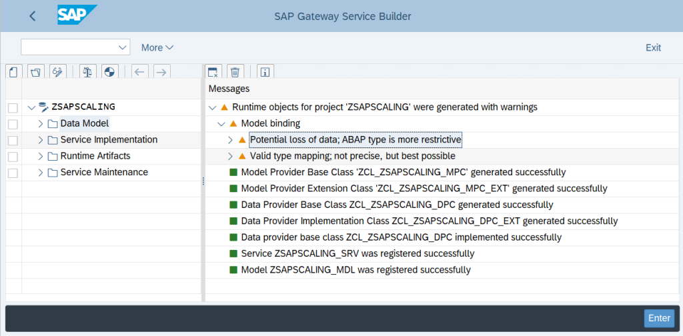The height and width of the screenshot is (336, 683).
Task: Tick the checkbox for the ZSAPSCALING row
Action: point(13,108)
